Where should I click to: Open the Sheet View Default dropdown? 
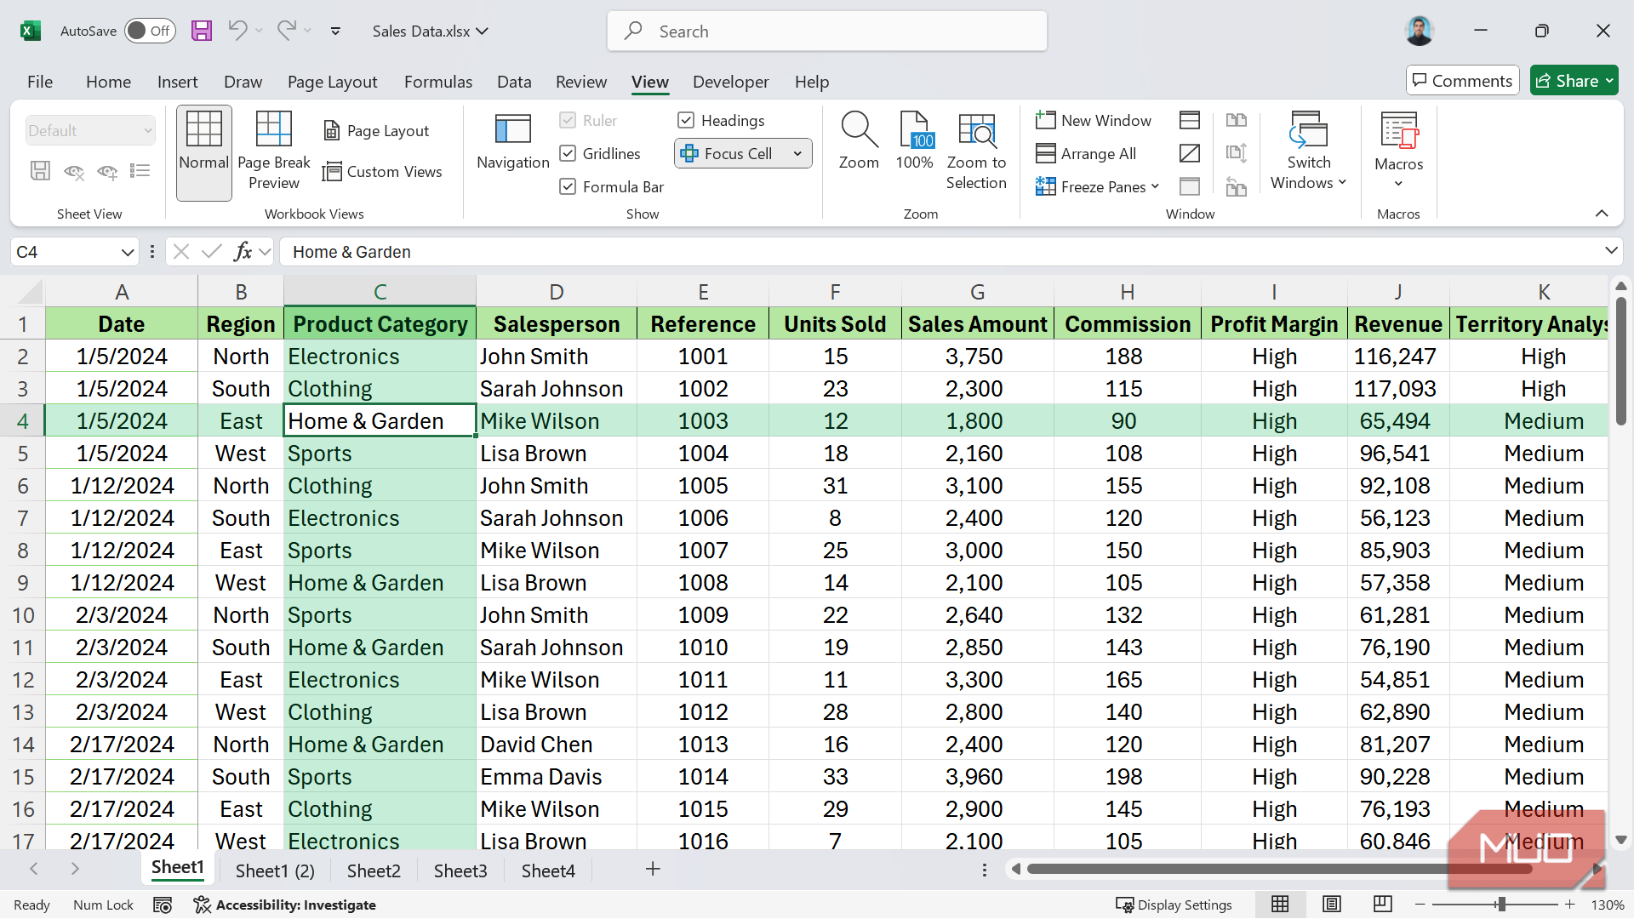point(90,130)
